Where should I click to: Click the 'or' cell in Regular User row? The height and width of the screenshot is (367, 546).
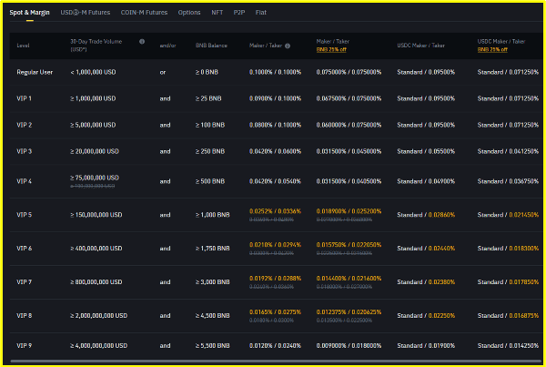pos(163,73)
